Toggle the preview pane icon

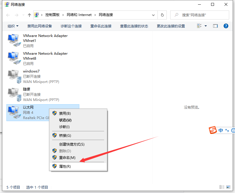click(x=215, y=26)
